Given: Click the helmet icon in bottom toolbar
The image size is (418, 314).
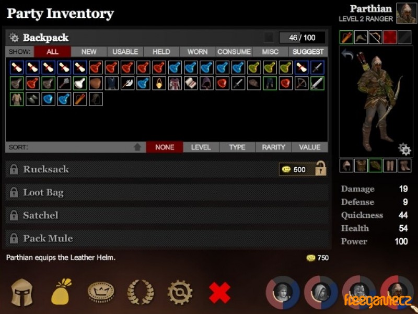Looking at the screenshot, I should (x=22, y=293).
